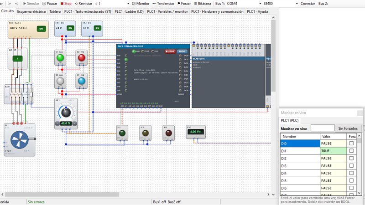Click the yellow H3 pilot lamp
The height and width of the screenshot is (205, 365).
pos(146,133)
